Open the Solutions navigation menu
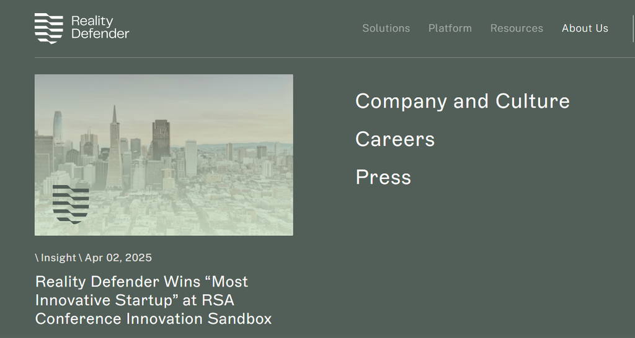This screenshot has width=635, height=338. pos(386,28)
